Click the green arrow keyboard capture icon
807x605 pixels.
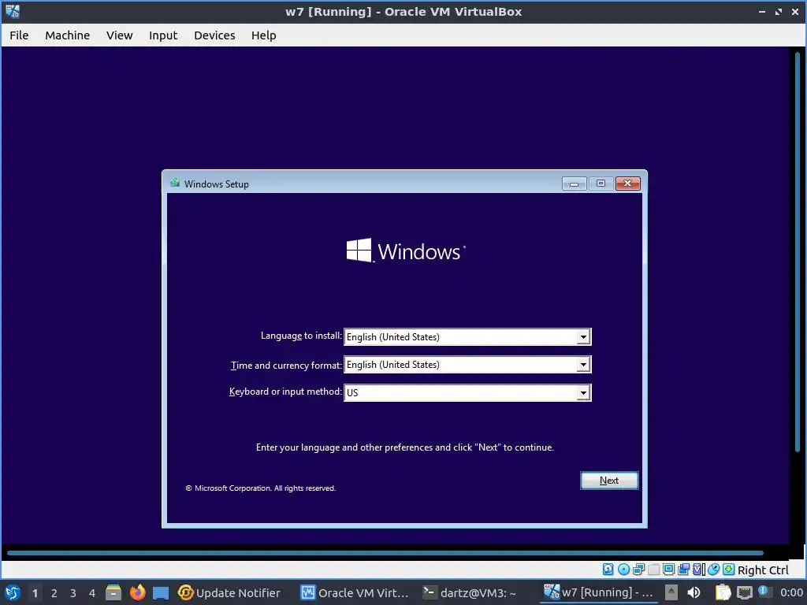[728, 570]
